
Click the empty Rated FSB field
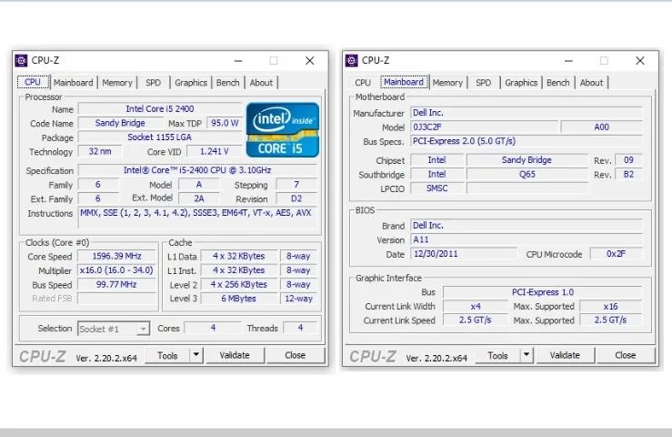117,299
